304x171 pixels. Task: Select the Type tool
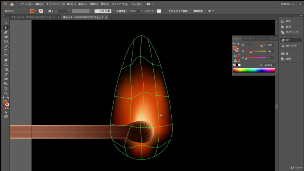[x=6, y=51]
